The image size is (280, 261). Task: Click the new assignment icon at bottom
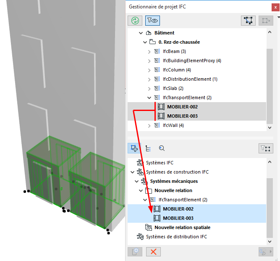pyautogui.click(x=135, y=252)
